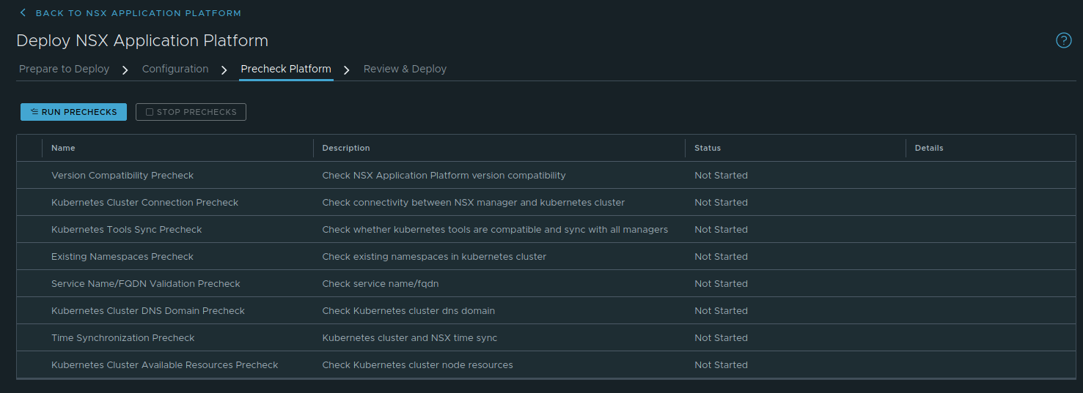Select Version Compatibility Precheck row
The height and width of the screenshot is (393, 1083).
click(x=122, y=176)
